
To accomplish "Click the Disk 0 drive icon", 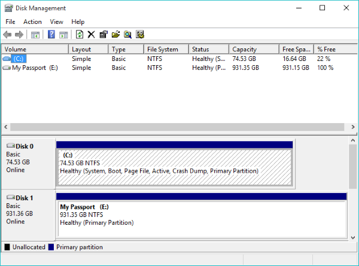I will [x=11, y=145].
